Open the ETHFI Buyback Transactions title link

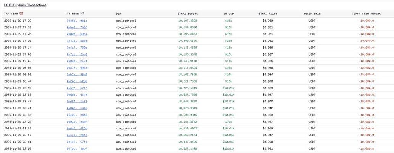coord(25,5)
